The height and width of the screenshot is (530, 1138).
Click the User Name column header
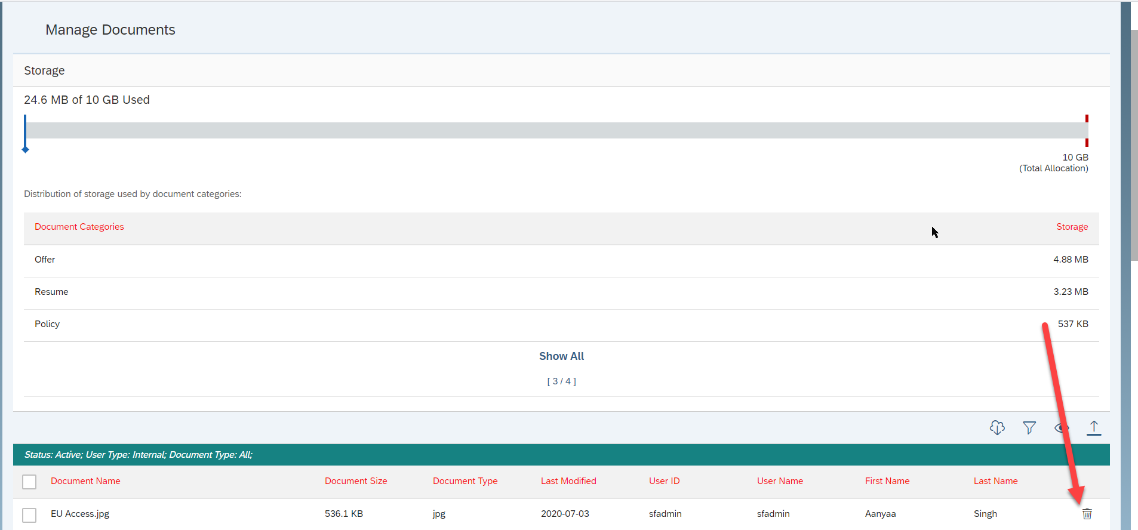pyautogui.click(x=780, y=481)
